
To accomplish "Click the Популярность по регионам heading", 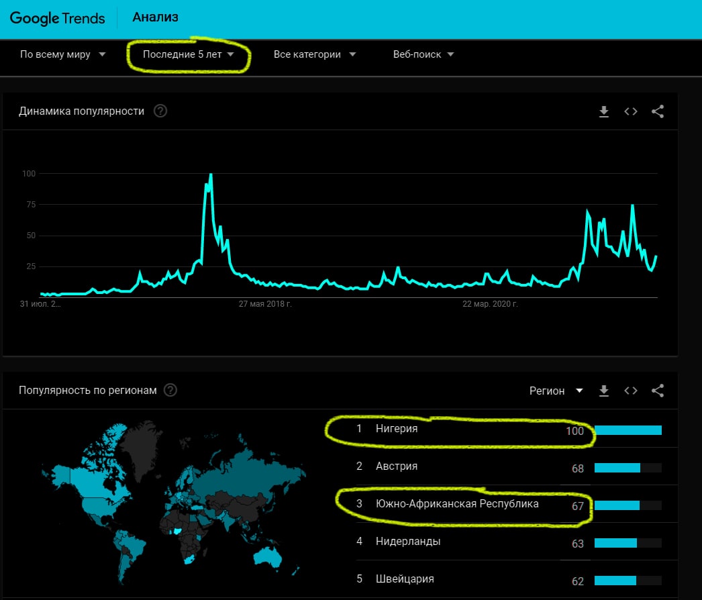I will (x=88, y=390).
